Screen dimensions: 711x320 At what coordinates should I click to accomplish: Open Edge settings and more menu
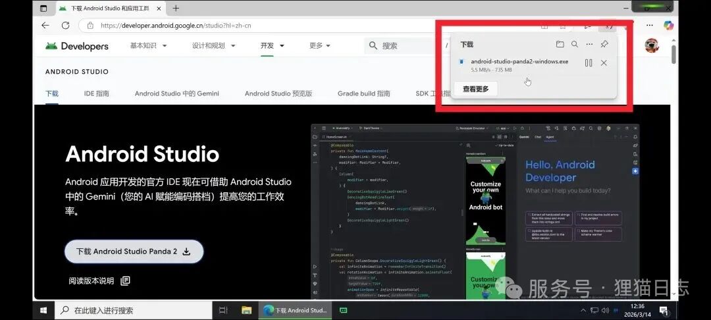(650, 26)
